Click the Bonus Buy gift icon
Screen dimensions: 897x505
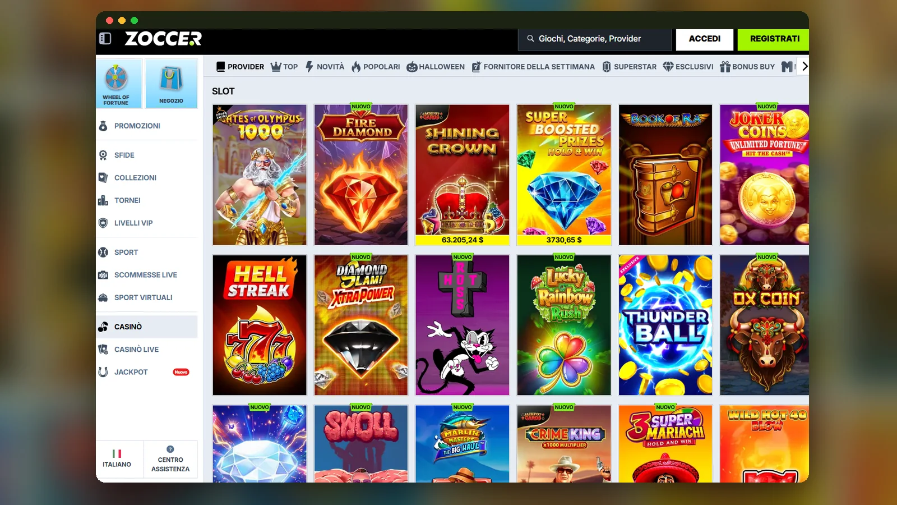point(725,67)
